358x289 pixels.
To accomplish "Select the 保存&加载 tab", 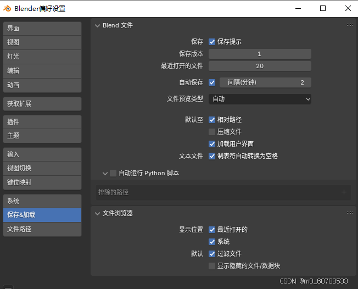I will pos(42,215).
